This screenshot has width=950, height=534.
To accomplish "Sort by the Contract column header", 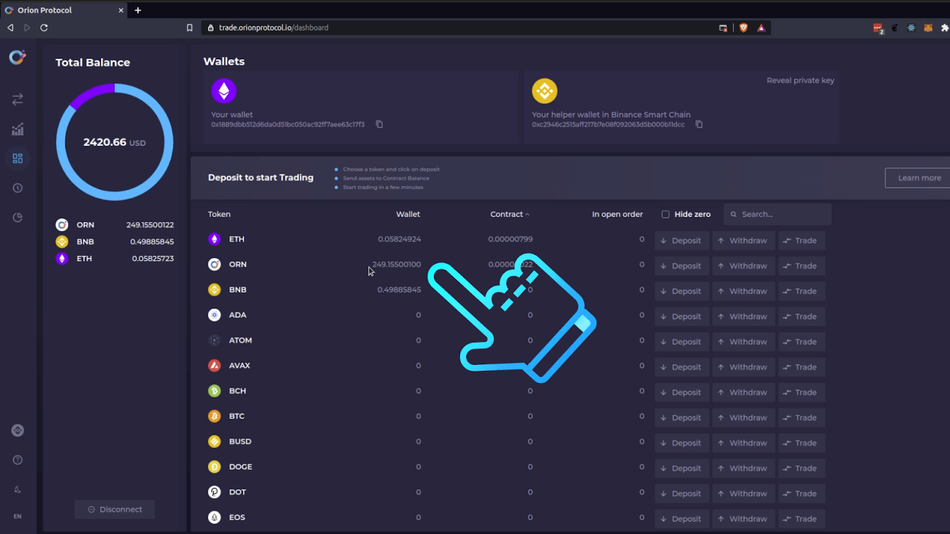I will pos(509,214).
